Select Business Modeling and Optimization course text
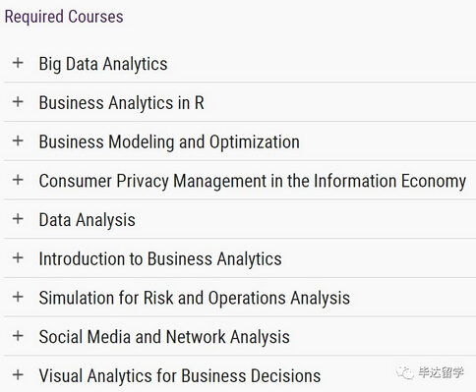This screenshot has width=476, height=392. (x=169, y=141)
